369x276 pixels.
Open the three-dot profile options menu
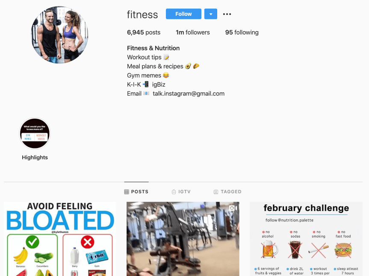pyautogui.click(x=227, y=14)
